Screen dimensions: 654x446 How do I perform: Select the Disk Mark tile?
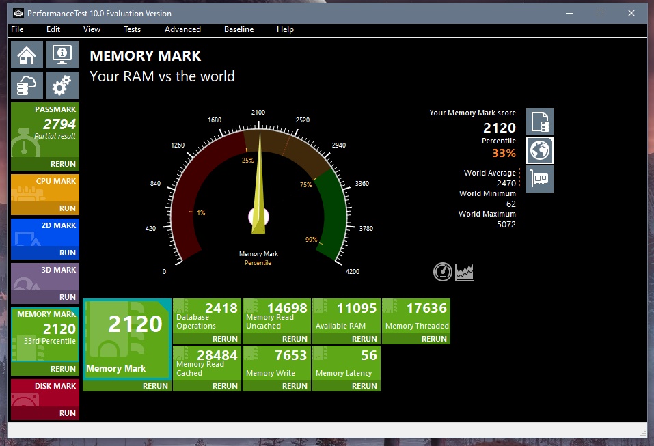click(45, 393)
